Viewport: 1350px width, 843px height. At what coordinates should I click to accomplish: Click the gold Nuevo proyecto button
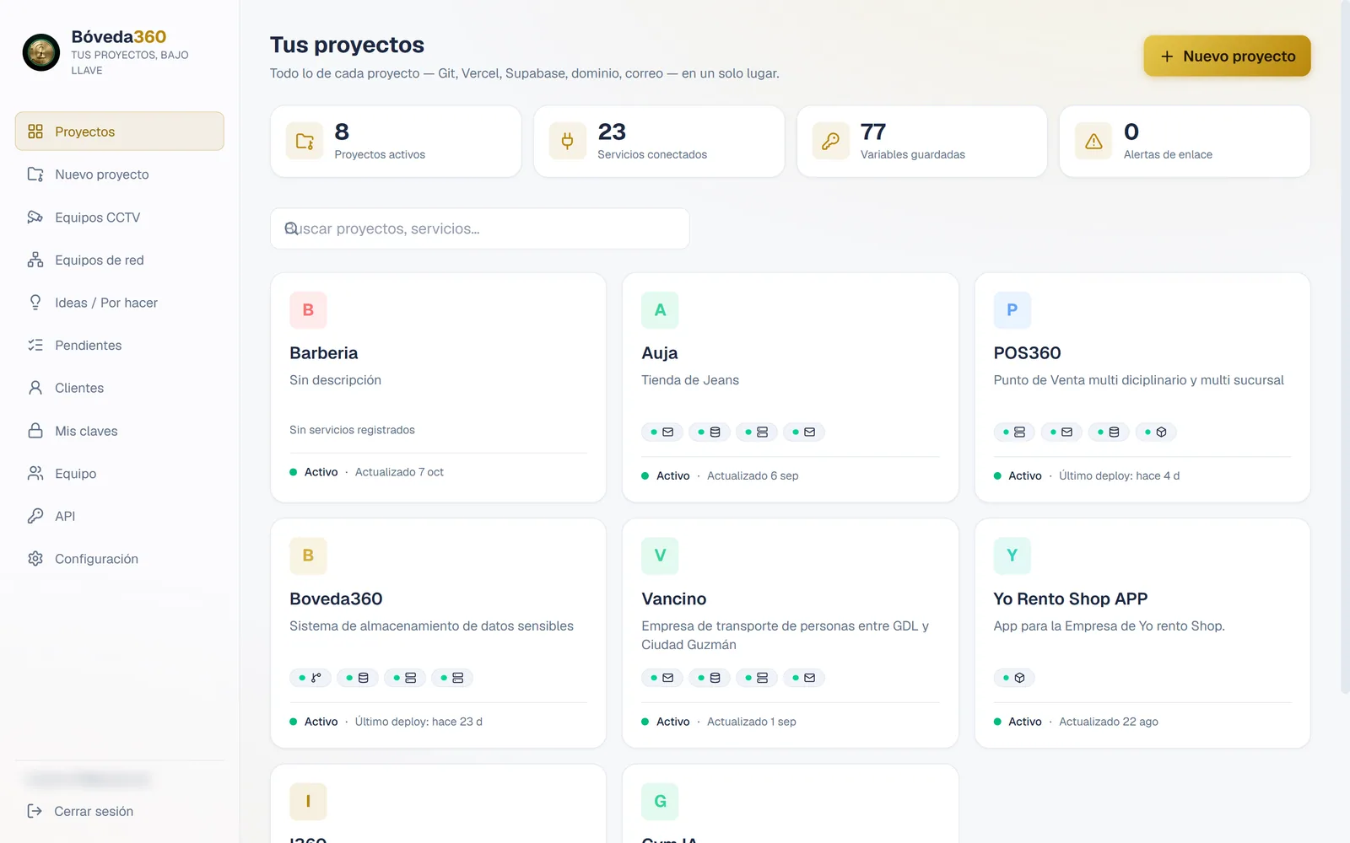pos(1227,56)
